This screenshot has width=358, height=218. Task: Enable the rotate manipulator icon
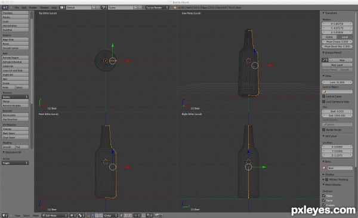[x=97, y=215]
